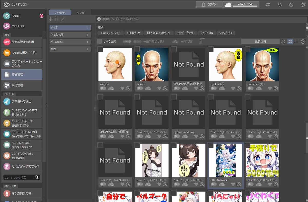Toggle cloud sync switch for eyeball-anatomy
Image resolution: width=308 pixels, height=202 pixels.
(x=177, y=136)
